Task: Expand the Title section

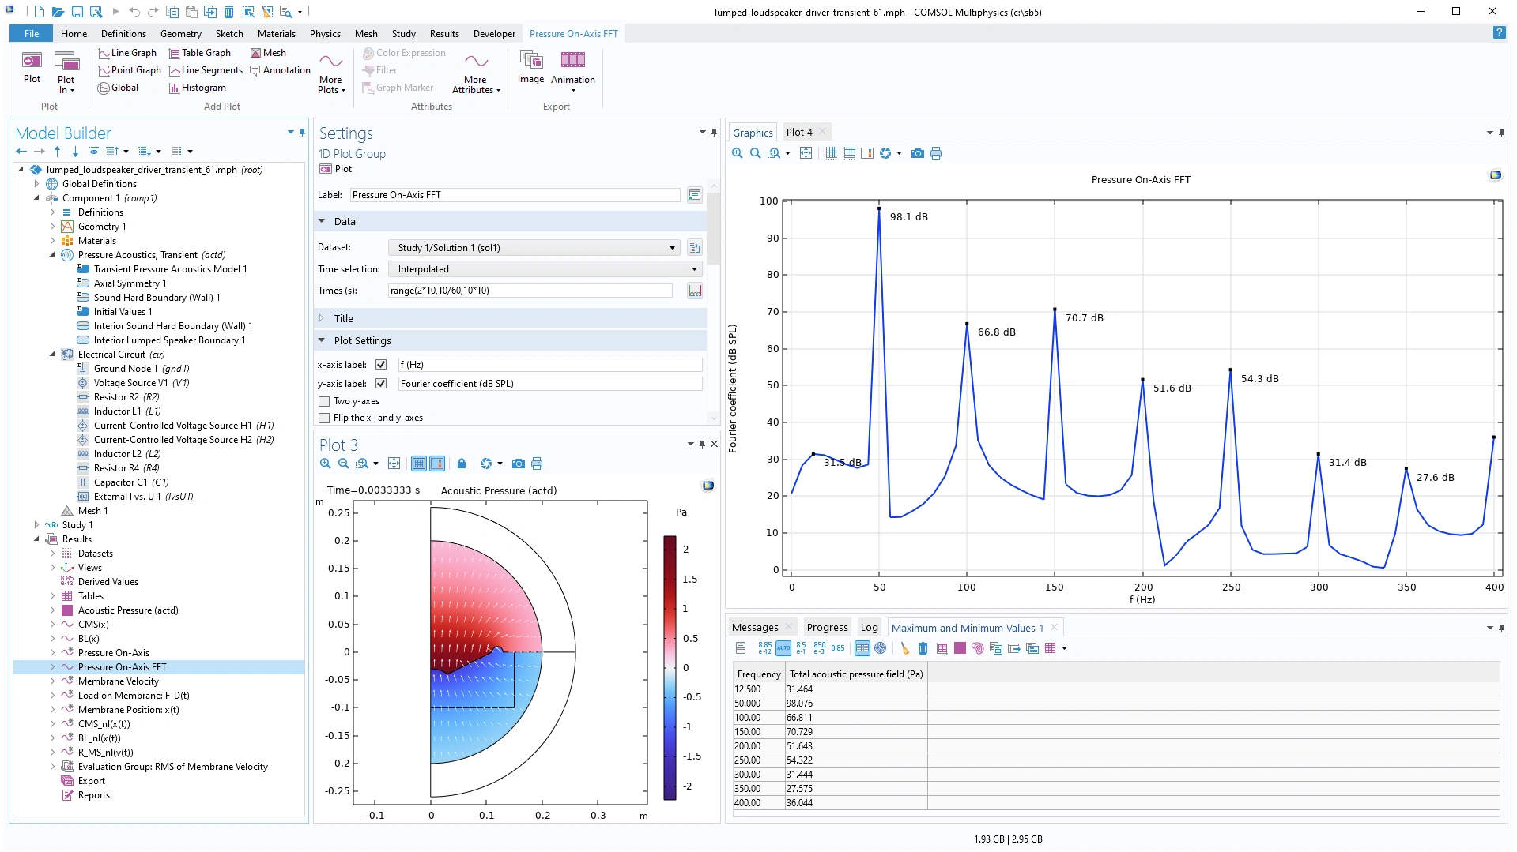Action: click(x=343, y=318)
